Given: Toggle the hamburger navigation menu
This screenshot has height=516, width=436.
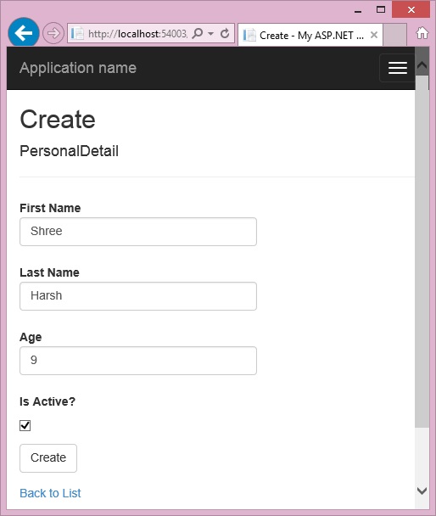Looking at the screenshot, I should pos(397,68).
